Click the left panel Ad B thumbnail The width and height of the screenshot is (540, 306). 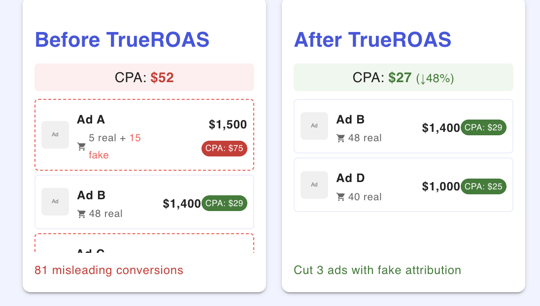(x=55, y=202)
